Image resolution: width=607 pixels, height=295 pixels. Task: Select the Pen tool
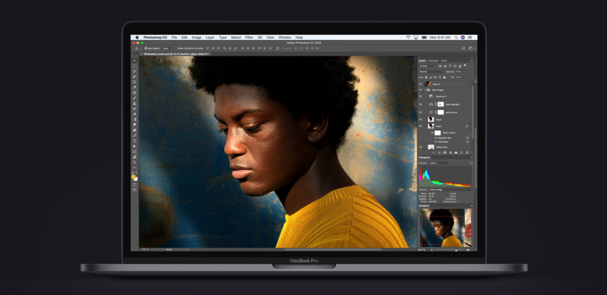[134, 136]
